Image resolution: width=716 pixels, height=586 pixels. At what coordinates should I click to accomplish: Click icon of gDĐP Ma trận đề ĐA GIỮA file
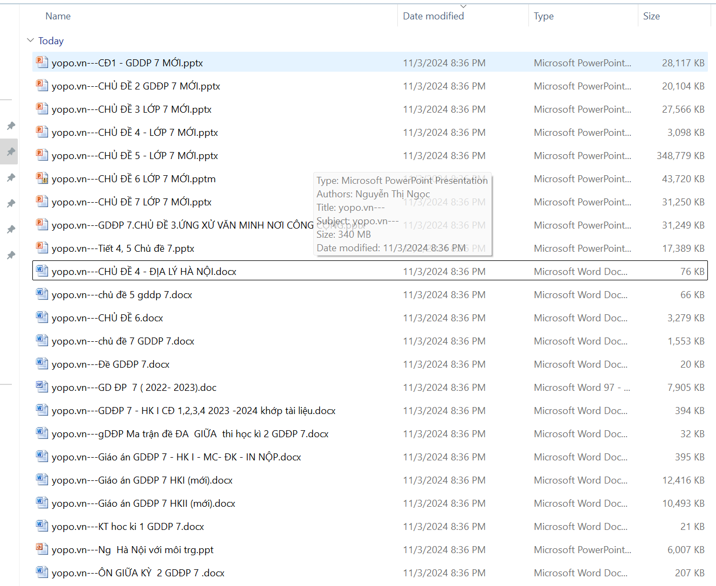(42, 433)
